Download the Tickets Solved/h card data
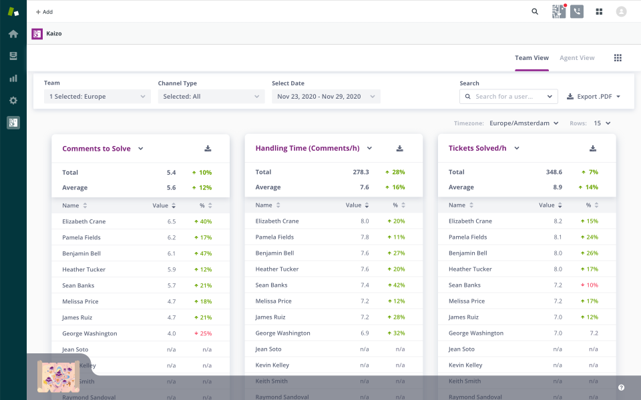Screen dimensions: 641x400 [x=593, y=149]
